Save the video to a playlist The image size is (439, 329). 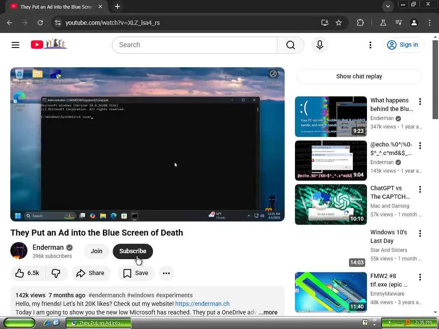pyautogui.click(x=136, y=273)
